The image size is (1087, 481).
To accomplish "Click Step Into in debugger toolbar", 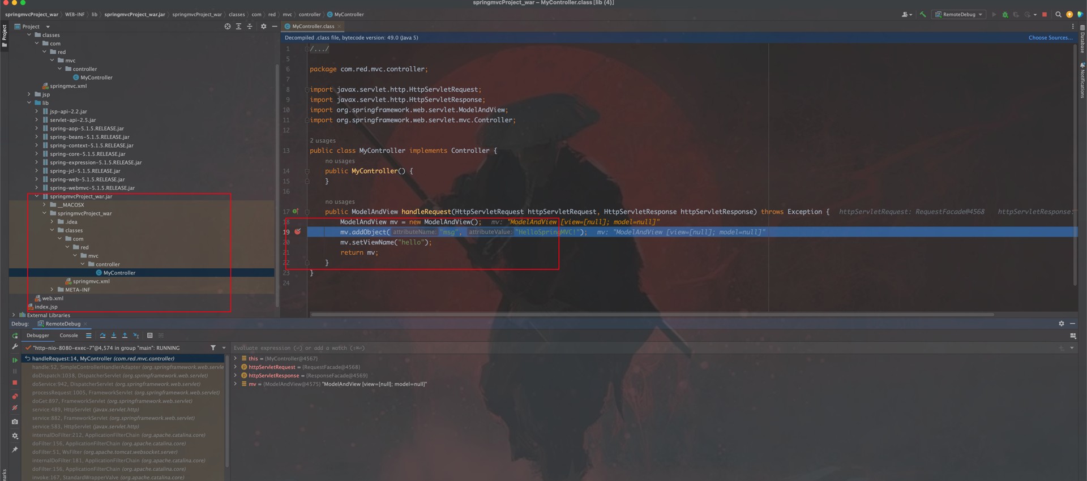I will (113, 336).
